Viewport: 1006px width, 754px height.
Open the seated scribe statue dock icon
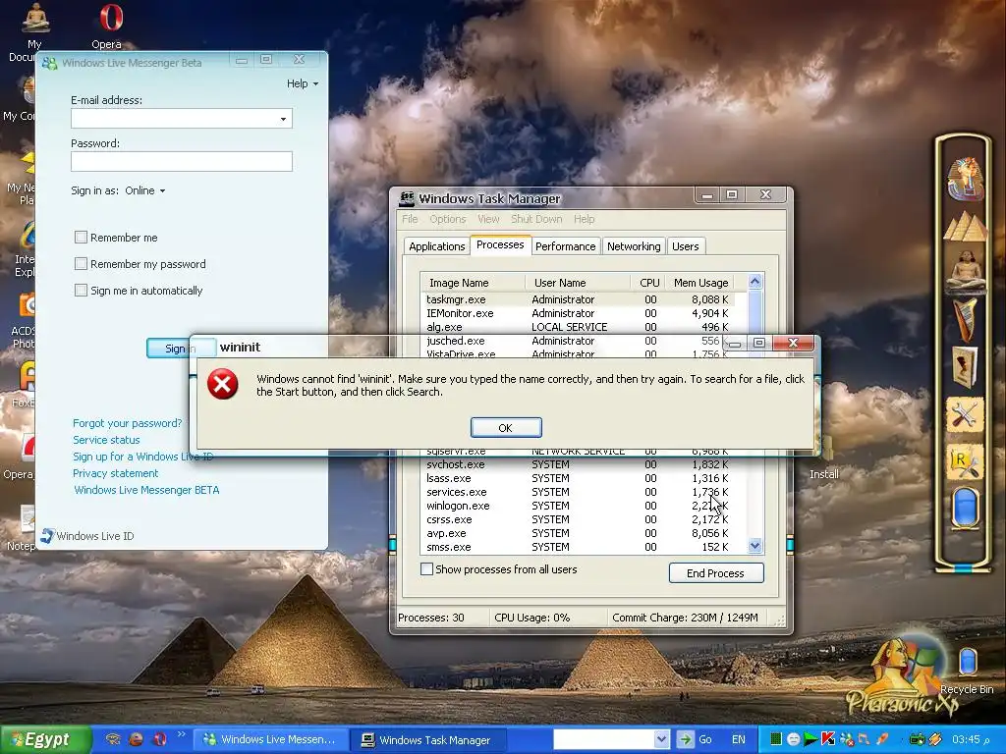pyautogui.click(x=965, y=271)
